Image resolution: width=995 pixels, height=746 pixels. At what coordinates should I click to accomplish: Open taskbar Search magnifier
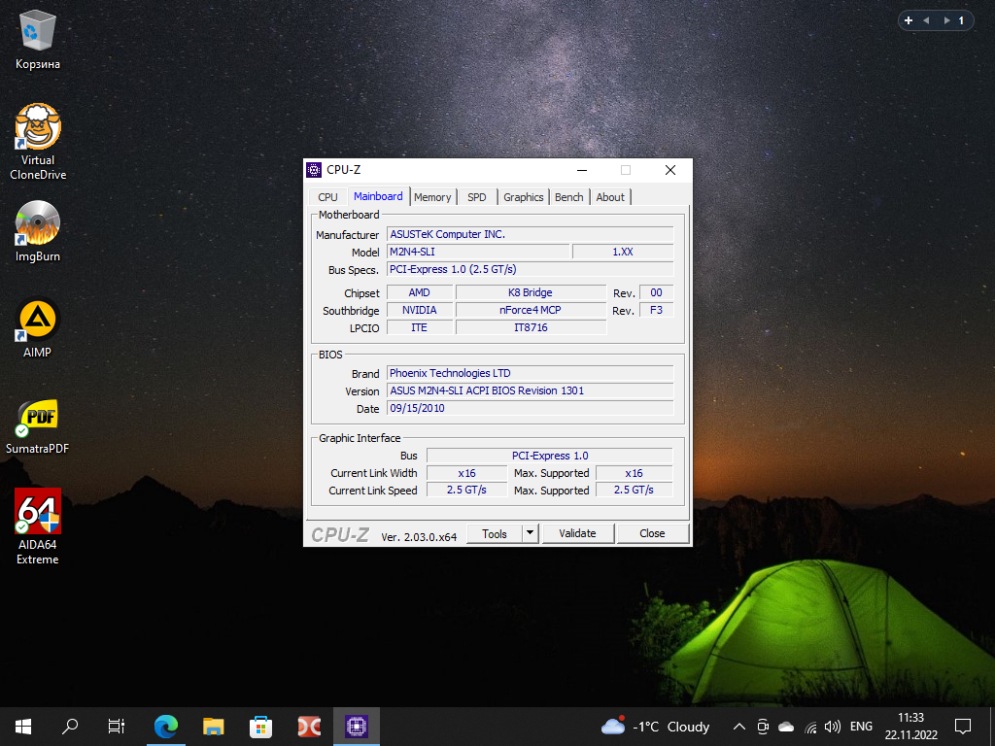pyautogui.click(x=70, y=727)
